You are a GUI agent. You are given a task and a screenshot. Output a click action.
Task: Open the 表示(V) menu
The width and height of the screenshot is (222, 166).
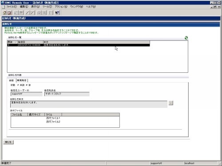tap(35, 7)
